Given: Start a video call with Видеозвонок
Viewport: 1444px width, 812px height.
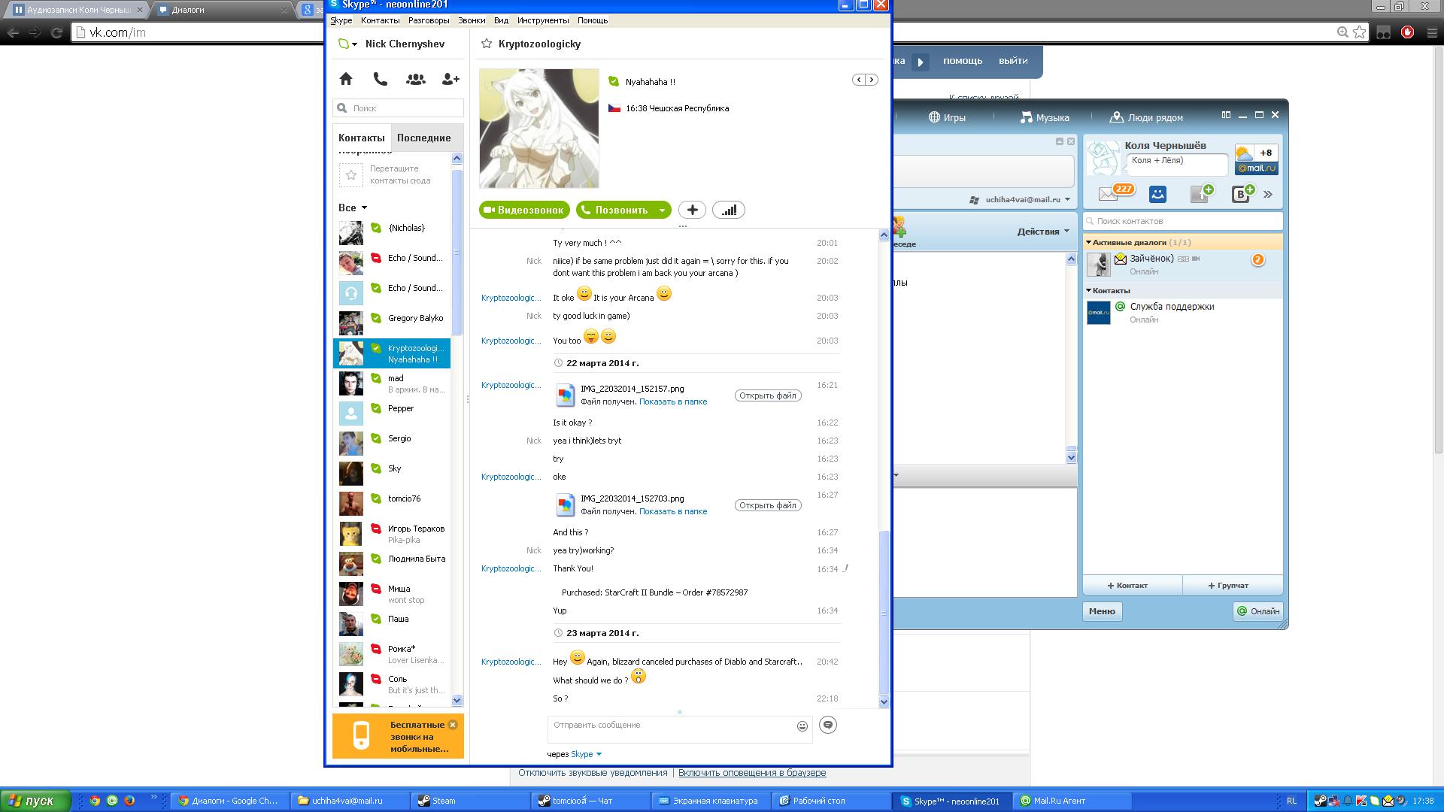Looking at the screenshot, I should click(x=524, y=211).
